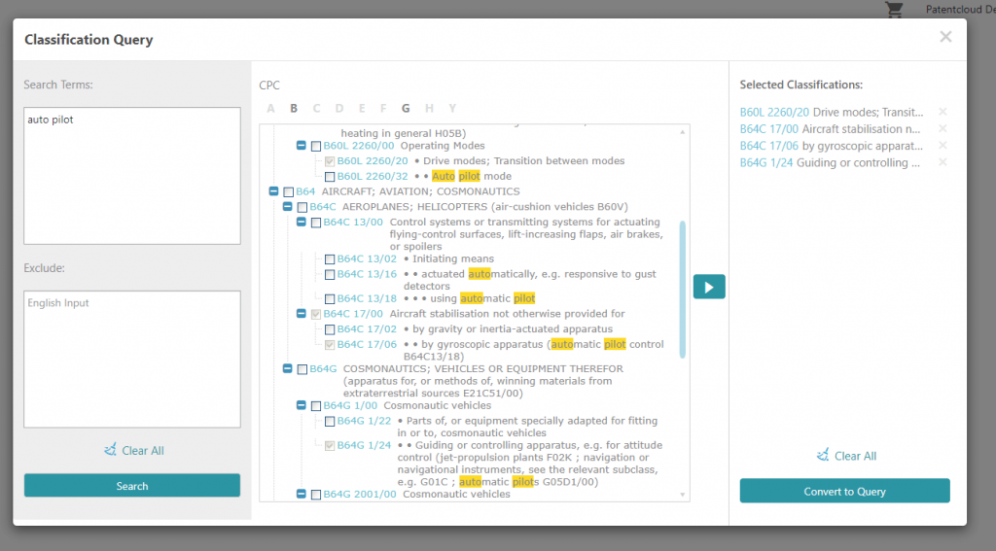Screen dimensions: 996x551
Task: Close the Classification Query dialog
Action: 945,37
